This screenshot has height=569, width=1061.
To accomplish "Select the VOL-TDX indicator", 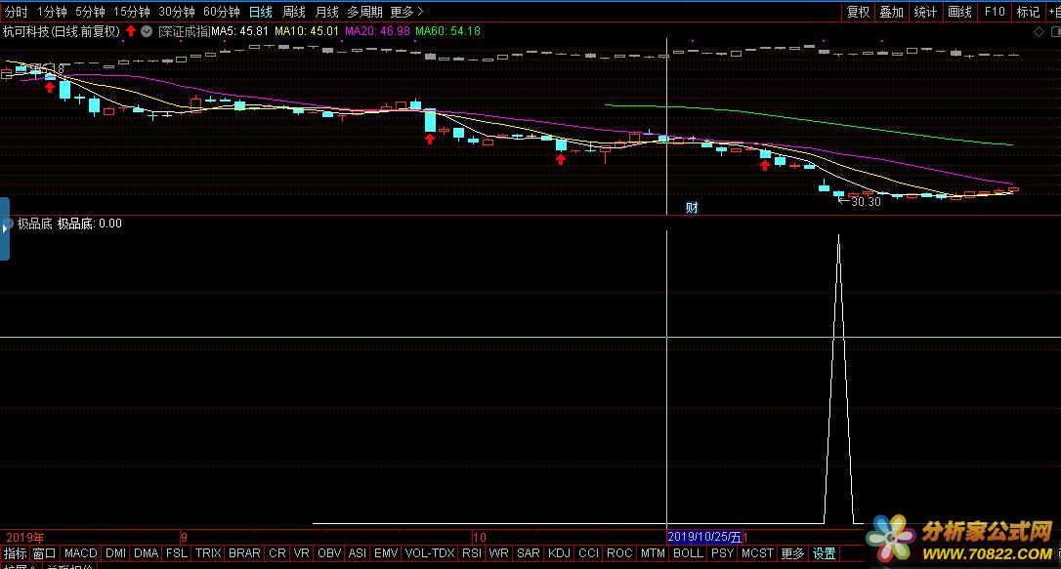I will (430, 553).
